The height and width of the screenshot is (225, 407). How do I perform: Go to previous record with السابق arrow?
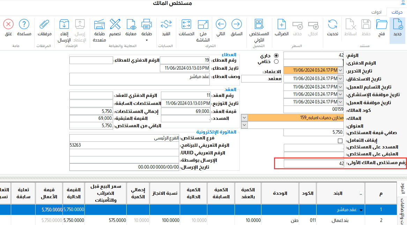(x=237, y=25)
